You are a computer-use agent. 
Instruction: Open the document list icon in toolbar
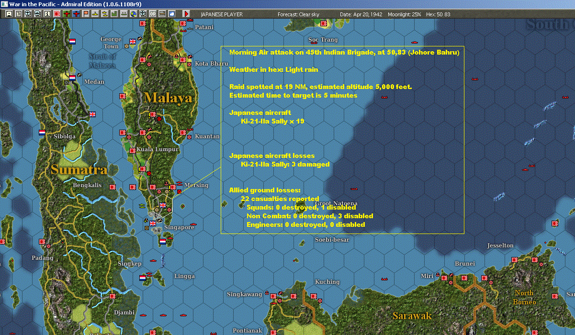(18, 14)
